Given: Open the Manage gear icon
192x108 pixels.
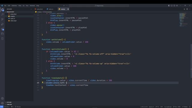Looking at the screenshot, I should pyautogui.click(x=2, y=103).
